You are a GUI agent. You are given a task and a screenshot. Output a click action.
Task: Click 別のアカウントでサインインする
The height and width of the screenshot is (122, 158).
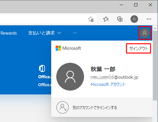point(95,108)
